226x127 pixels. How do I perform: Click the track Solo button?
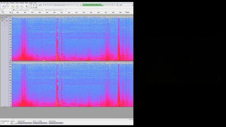[x=6, y=20]
